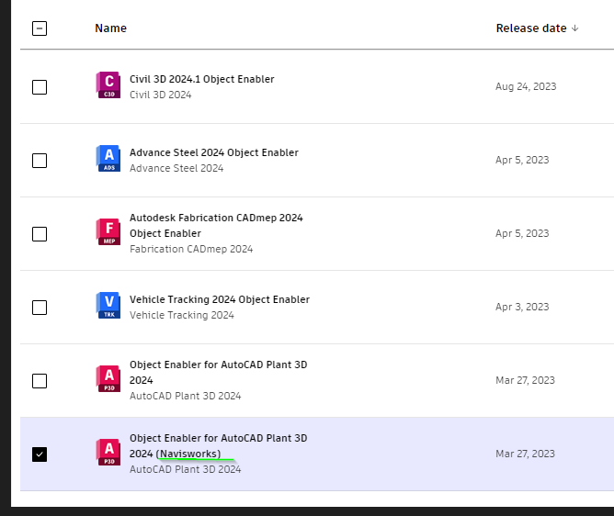Check Object Enabler for Plant 3D 2024 box
614x516 pixels.
coord(40,381)
